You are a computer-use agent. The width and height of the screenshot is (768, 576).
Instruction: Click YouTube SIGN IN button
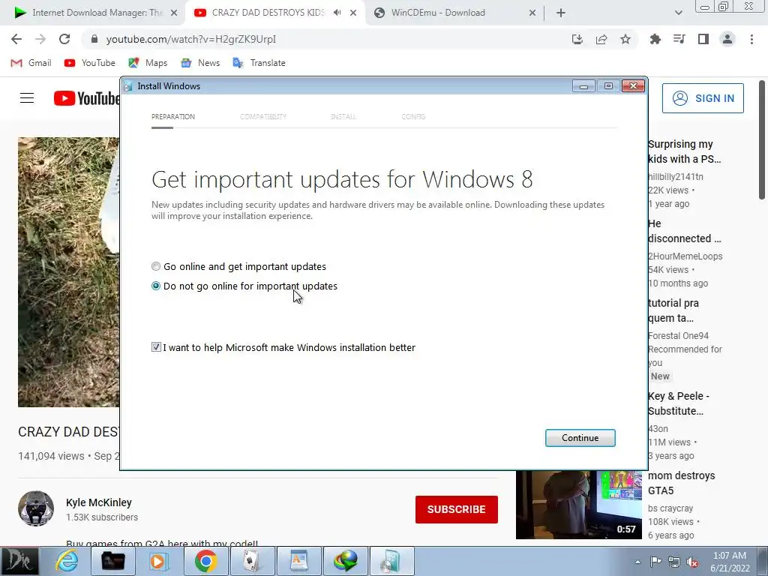(703, 98)
